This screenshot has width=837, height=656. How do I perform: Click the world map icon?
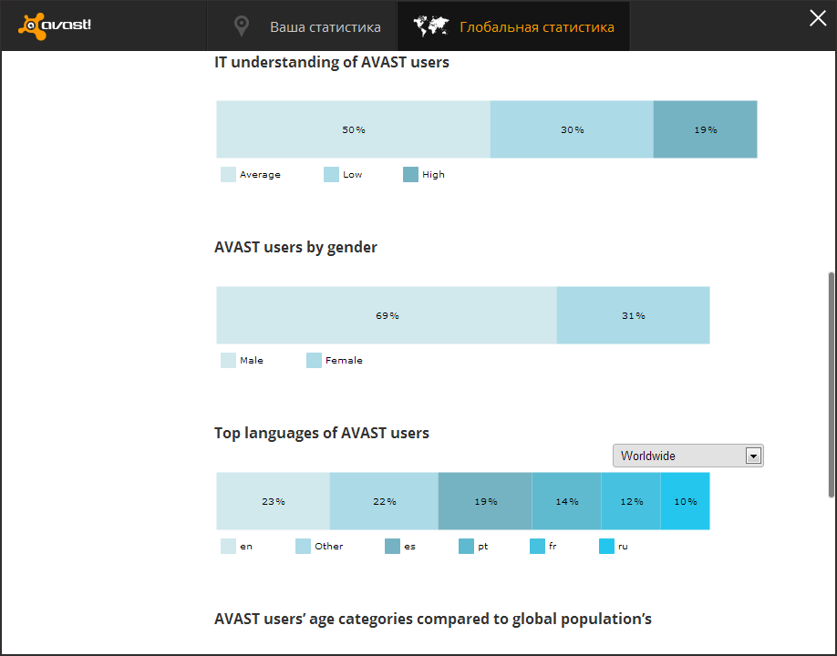(431, 26)
